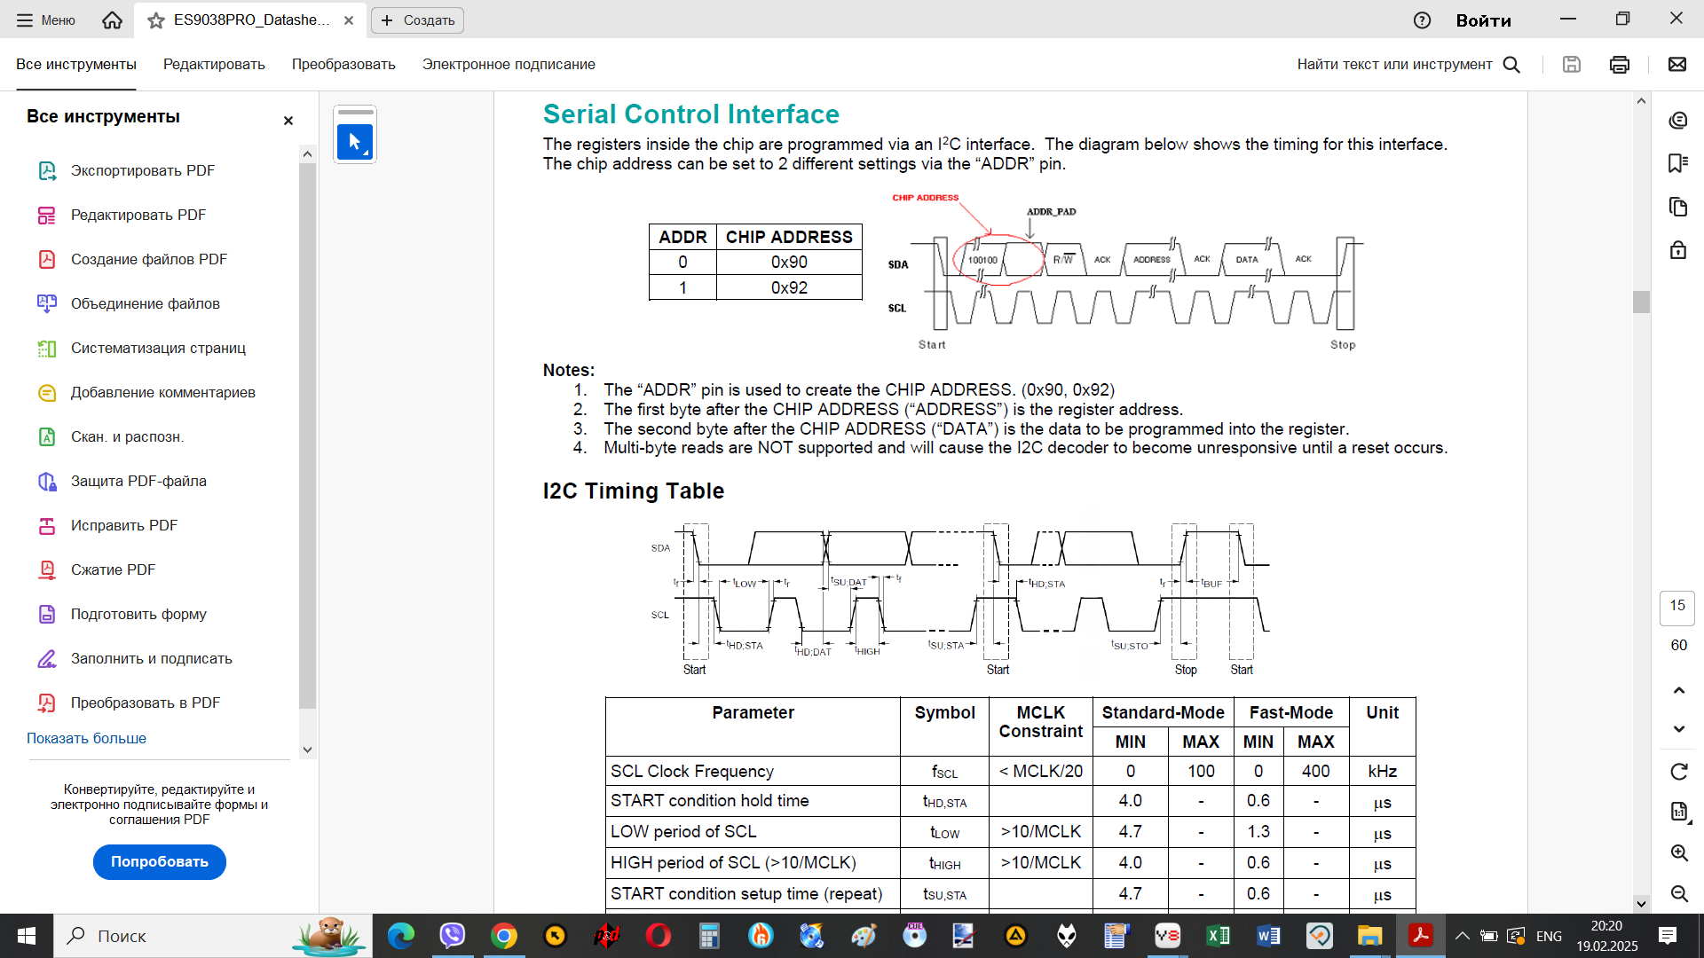
Task: Open Электронное подписание tab
Action: coord(509,64)
